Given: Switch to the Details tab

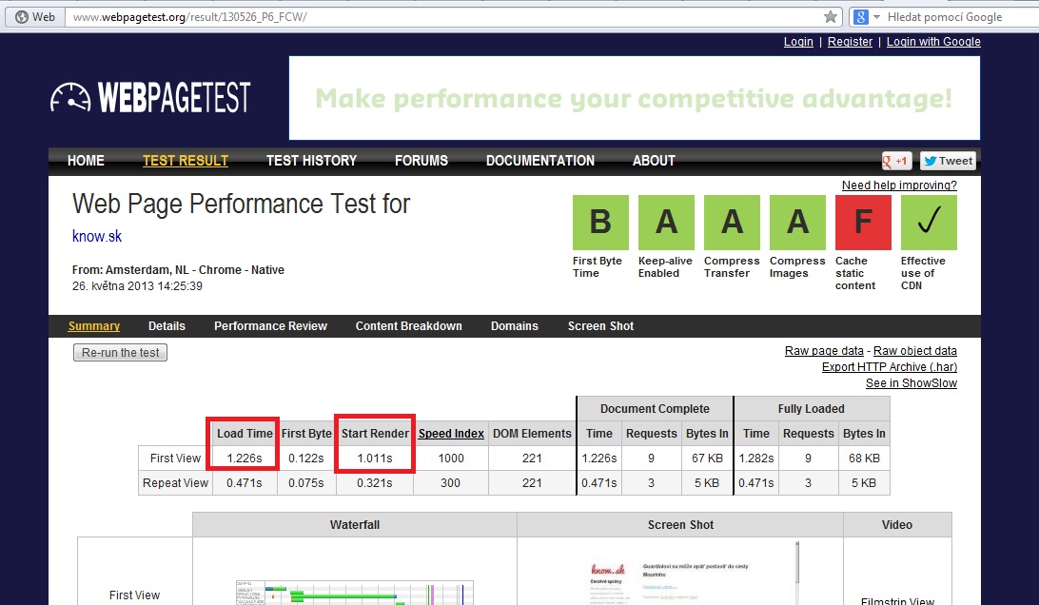Looking at the screenshot, I should coord(167,326).
